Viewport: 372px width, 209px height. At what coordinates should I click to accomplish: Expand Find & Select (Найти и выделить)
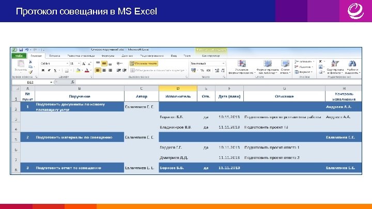point(352,67)
